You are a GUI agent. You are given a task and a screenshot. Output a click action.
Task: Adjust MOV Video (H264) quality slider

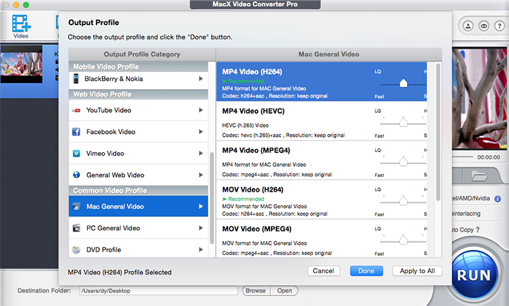click(403, 201)
